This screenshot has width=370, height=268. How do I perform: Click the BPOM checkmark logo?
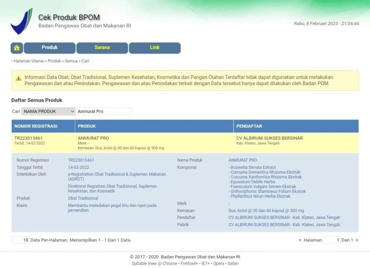point(21,21)
